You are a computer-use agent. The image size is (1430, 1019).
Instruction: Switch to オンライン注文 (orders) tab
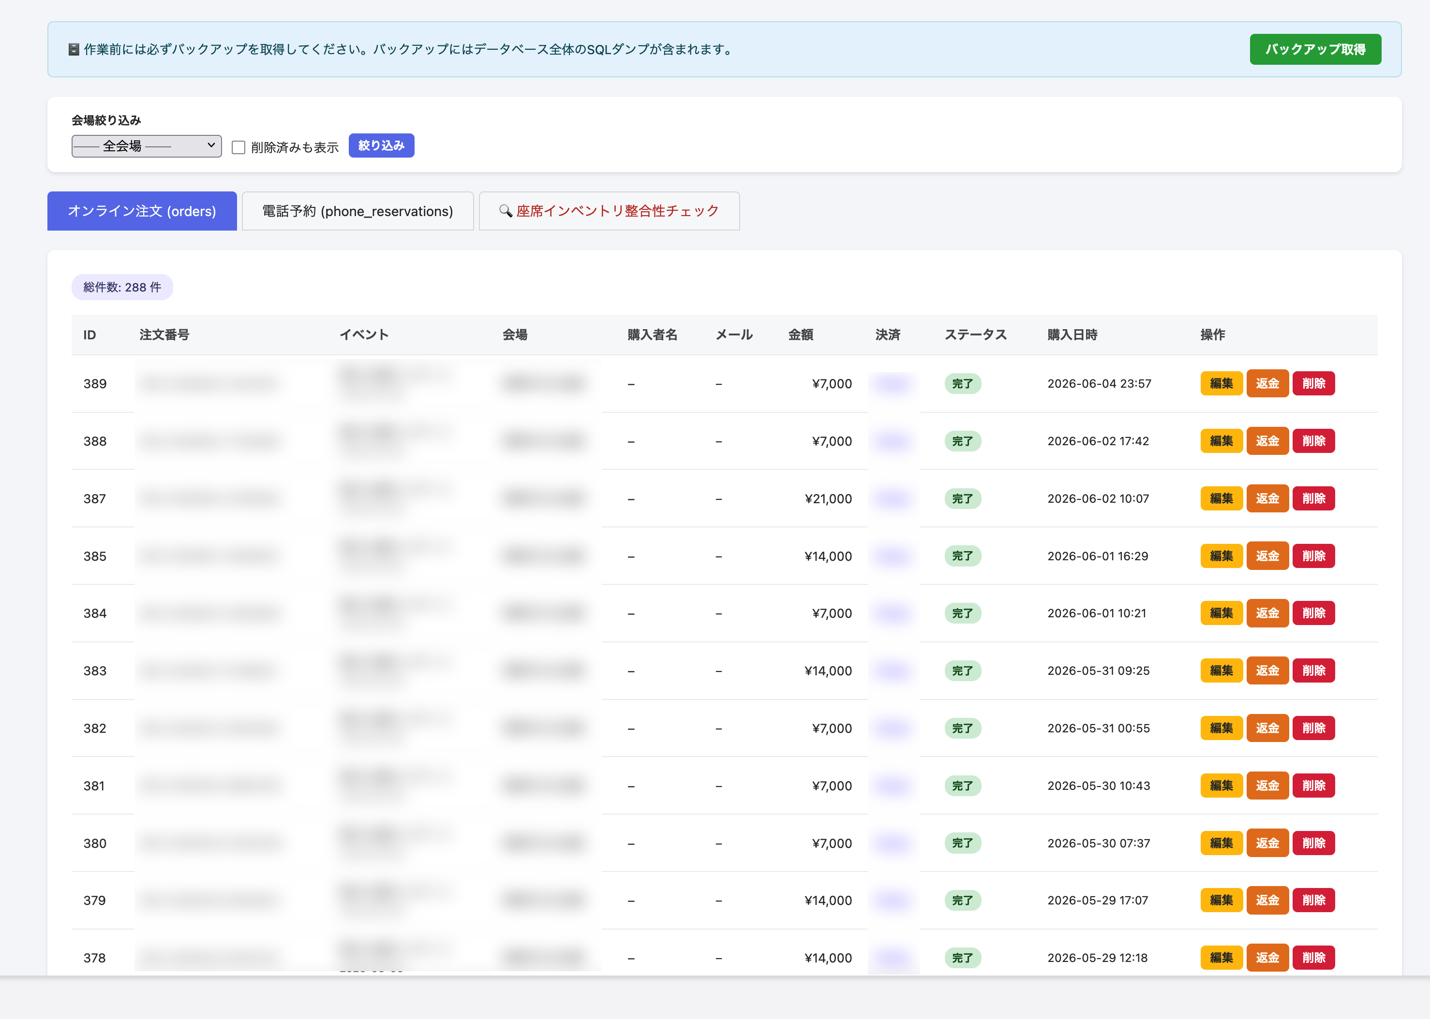pos(142,211)
